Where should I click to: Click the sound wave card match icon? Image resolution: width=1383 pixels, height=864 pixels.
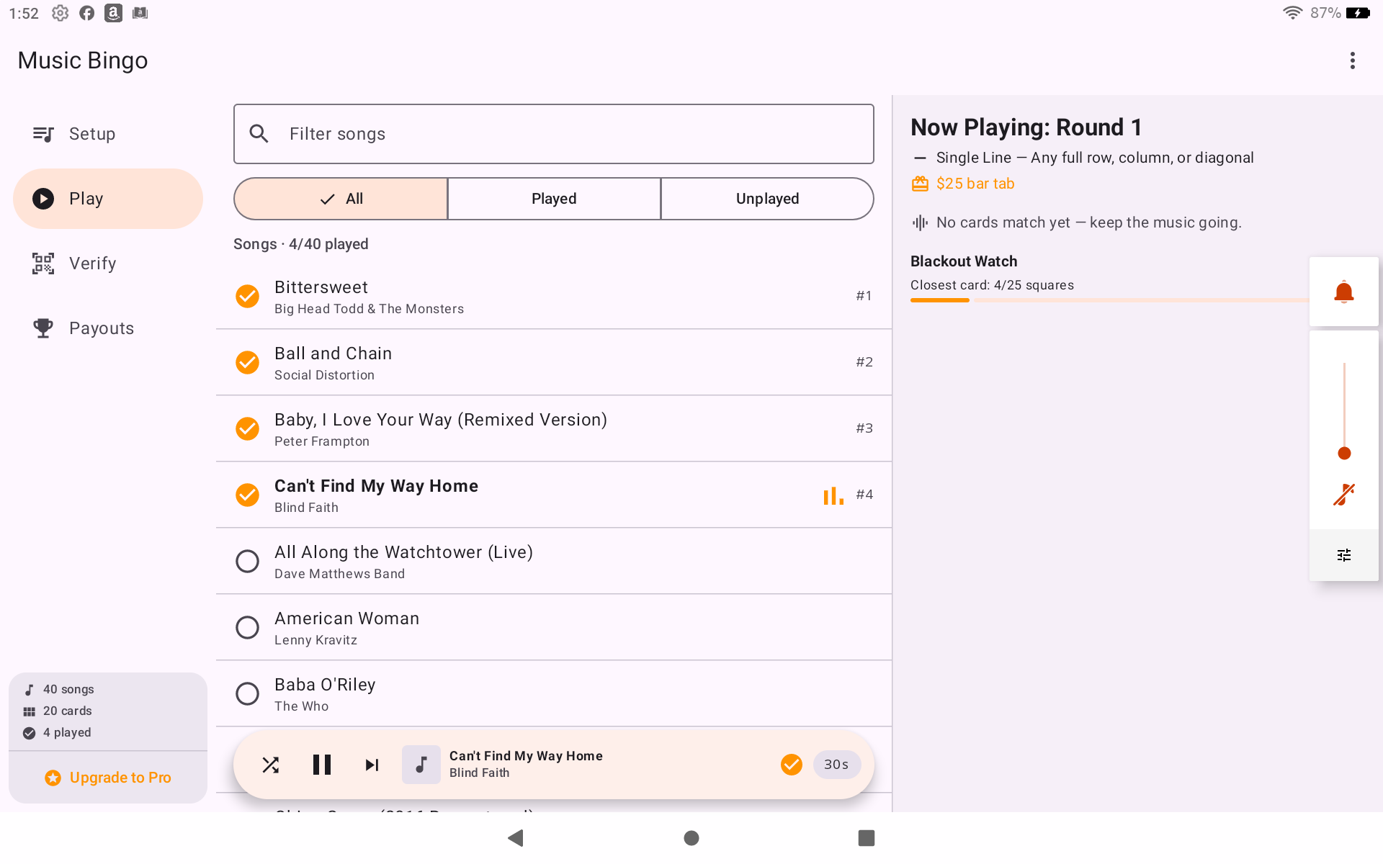920,222
